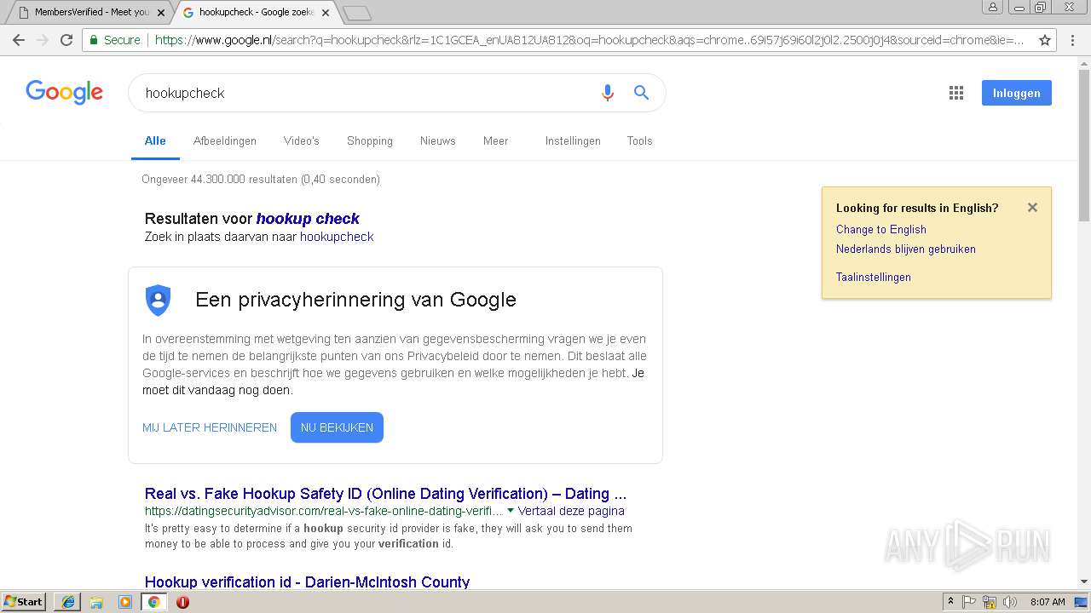This screenshot has width=1091, height=613.
Task: Expand the green arrow beside datingsecurityadvisor URL
Action: [511, 511]
